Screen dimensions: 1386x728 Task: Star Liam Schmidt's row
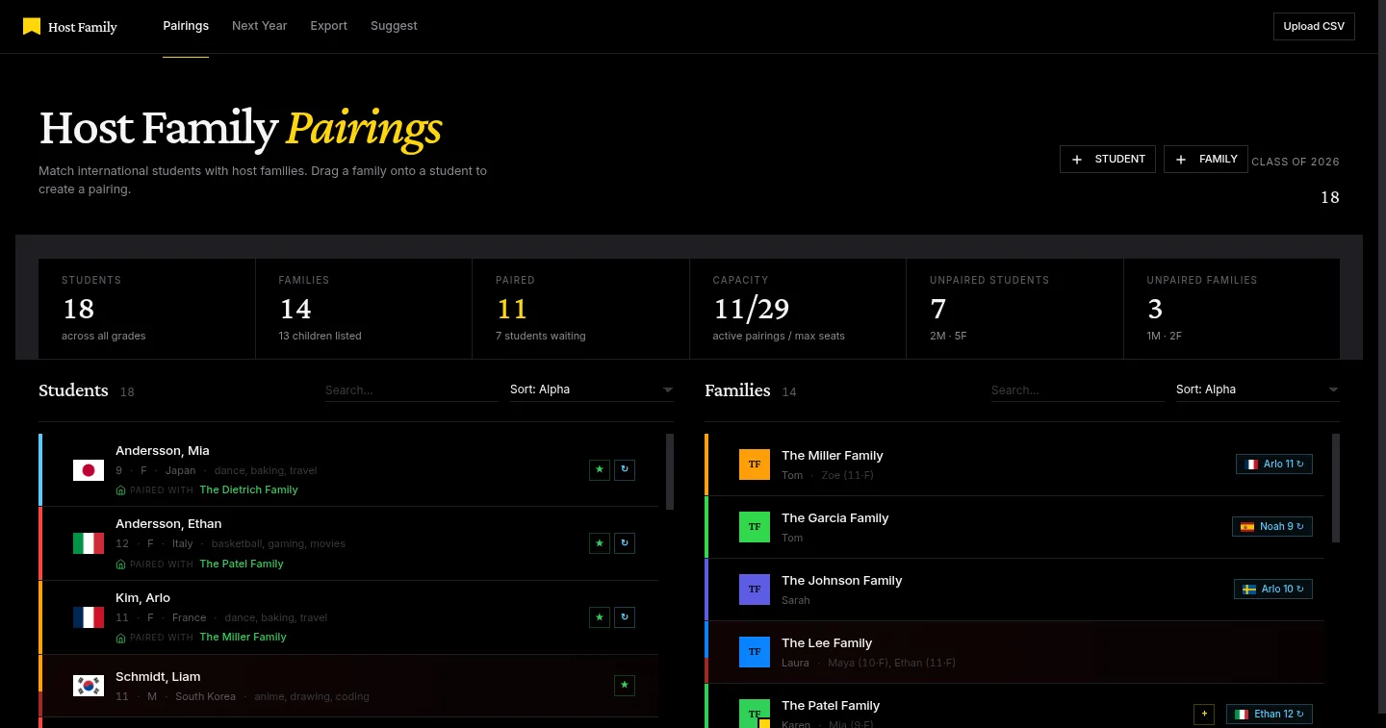coord(625,685)
